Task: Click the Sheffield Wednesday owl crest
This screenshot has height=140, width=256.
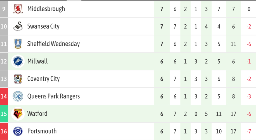Action: [18, 44]
